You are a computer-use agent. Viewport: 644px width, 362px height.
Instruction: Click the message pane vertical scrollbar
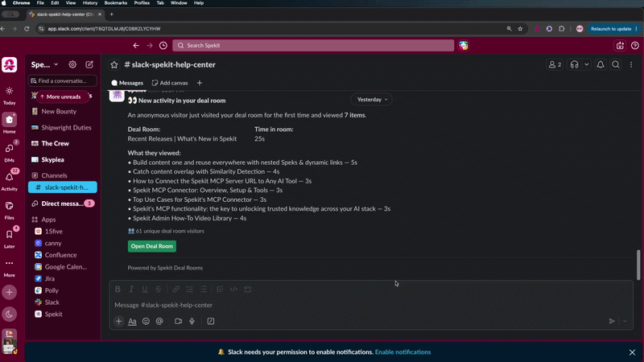638,265
